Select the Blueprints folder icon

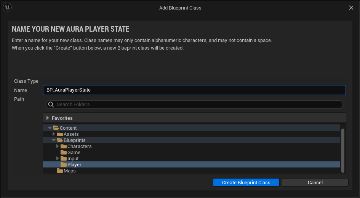59,140
